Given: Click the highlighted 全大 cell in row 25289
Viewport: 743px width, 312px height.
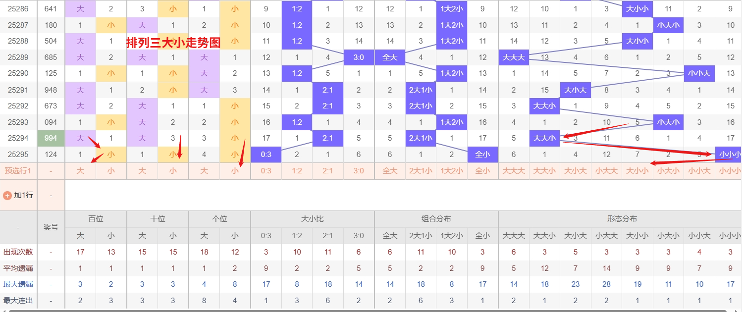Looking at the screenshot, I should pos(390,57).
